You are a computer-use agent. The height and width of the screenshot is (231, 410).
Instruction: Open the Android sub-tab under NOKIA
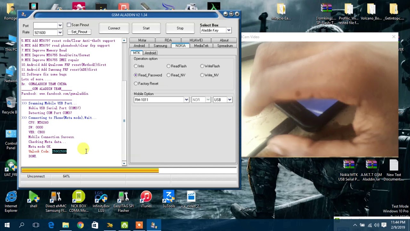pyautogui.click(x=150, y=53)
